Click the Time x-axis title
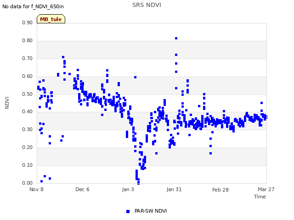Viewport: 294px width, 220px height. tap(260, 197)
